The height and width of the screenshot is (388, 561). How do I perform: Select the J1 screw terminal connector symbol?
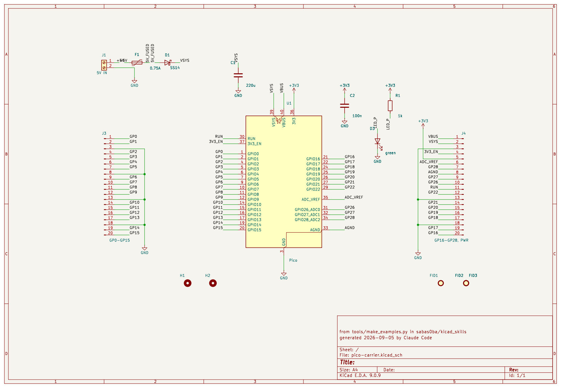(x=104, y=65)
